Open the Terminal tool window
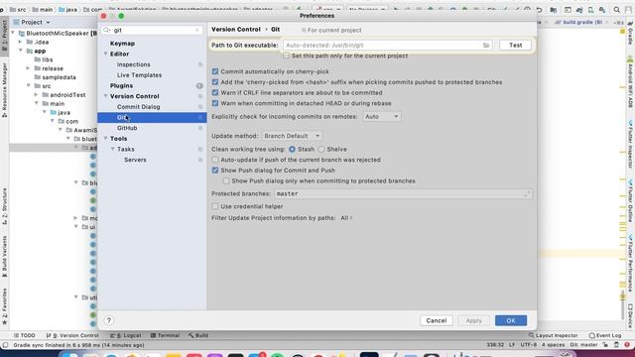The height and width of the screenshot is (357, 635). click(x=165, y=335)
